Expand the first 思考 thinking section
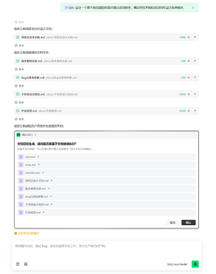Screen dimensions: 216x274 point(19,22)
